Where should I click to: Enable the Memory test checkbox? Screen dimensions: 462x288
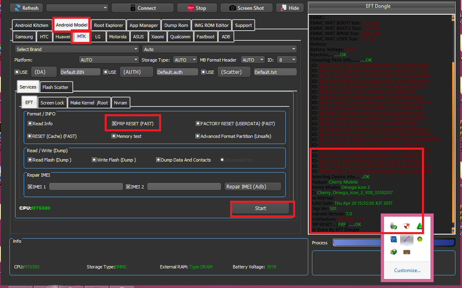pyautogui.click(x=114, y=136)
